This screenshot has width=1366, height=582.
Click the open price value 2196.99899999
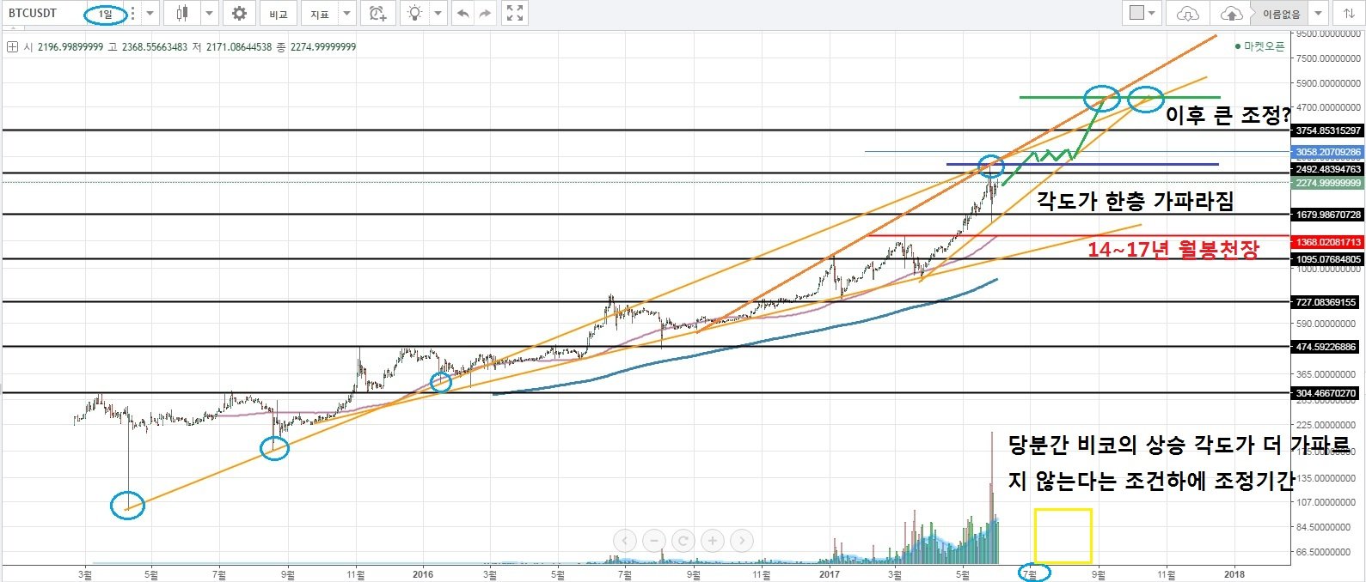coord(72,47)
